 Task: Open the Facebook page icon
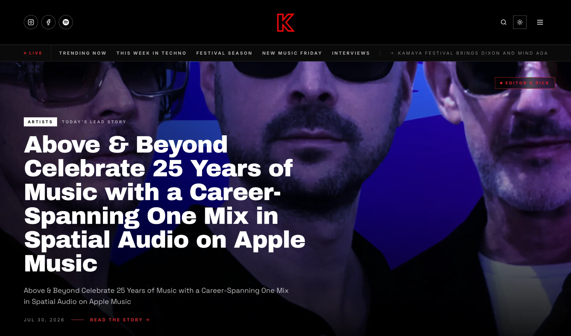(48, 22)
